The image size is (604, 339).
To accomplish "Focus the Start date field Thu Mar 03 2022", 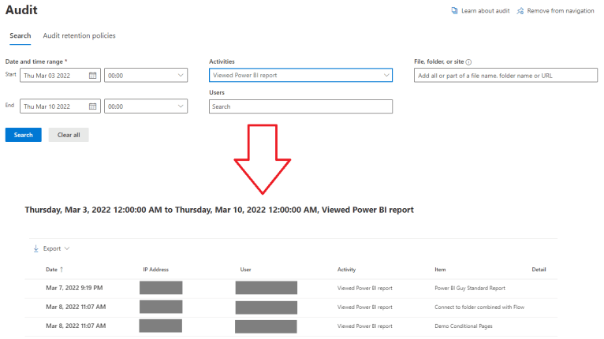I will 60,75.
